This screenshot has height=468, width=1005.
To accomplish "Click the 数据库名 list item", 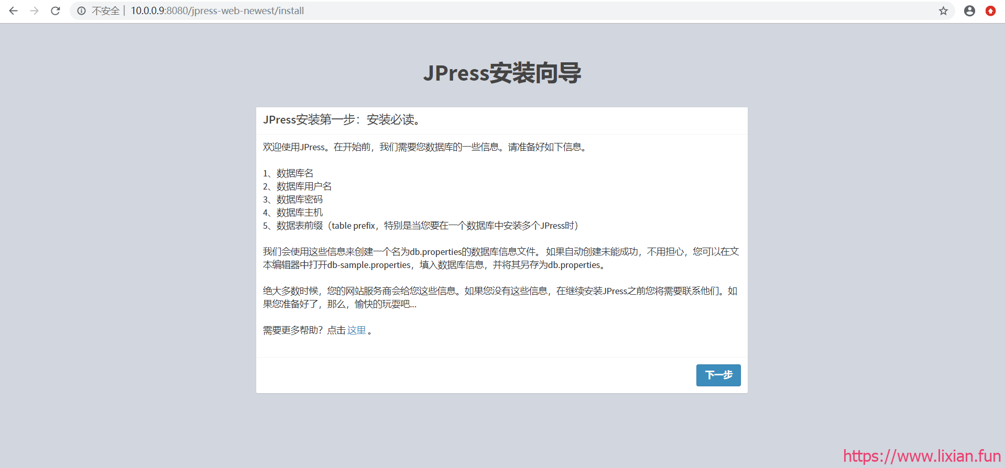I will point(294,173).
